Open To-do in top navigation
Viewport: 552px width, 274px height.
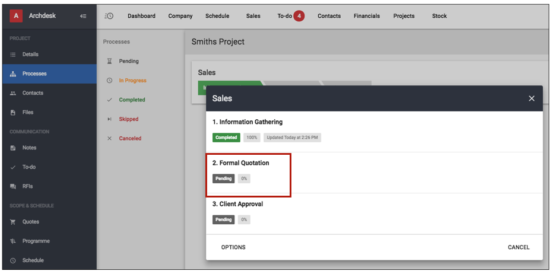(285, 16)
